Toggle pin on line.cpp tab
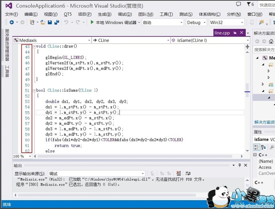This screenshot has width=275, height=209. (x=235, y=33)
